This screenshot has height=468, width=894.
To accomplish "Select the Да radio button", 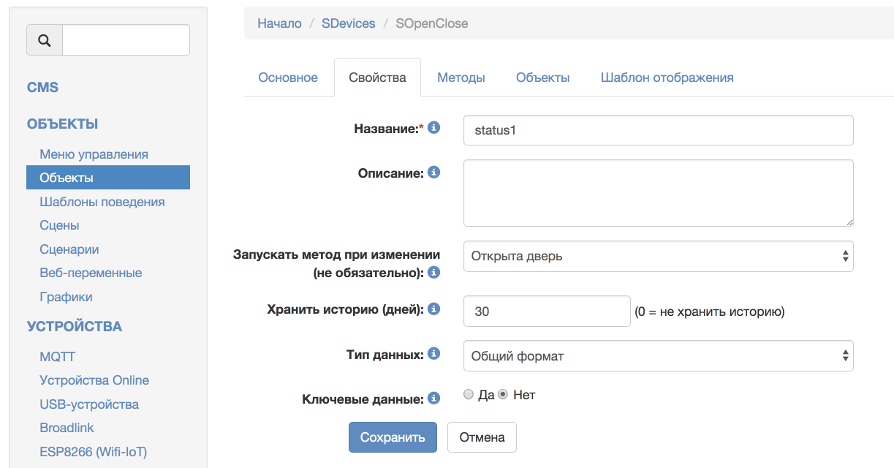I will click(469, 395).
